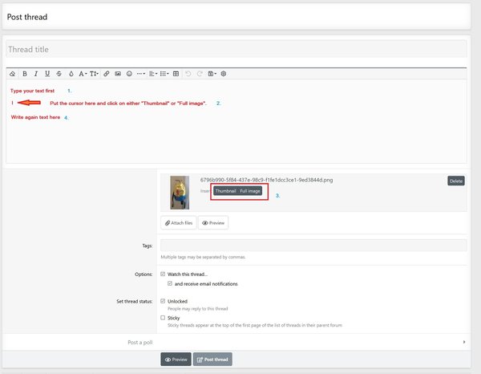
Task: Insert a table from the toolbar
Action: [x=176, y=73]
